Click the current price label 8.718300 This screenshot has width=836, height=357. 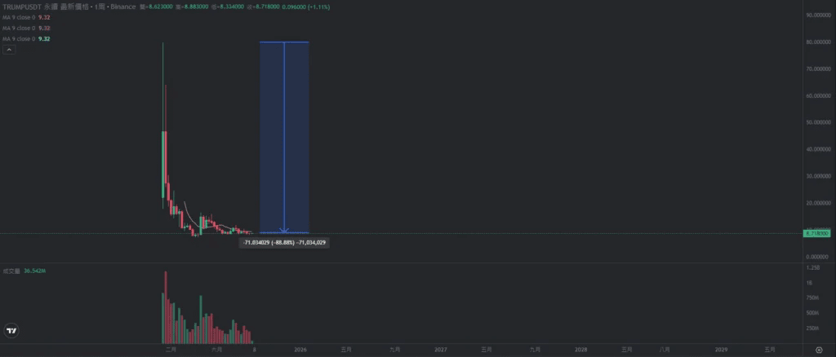click(x=816, y=233)
